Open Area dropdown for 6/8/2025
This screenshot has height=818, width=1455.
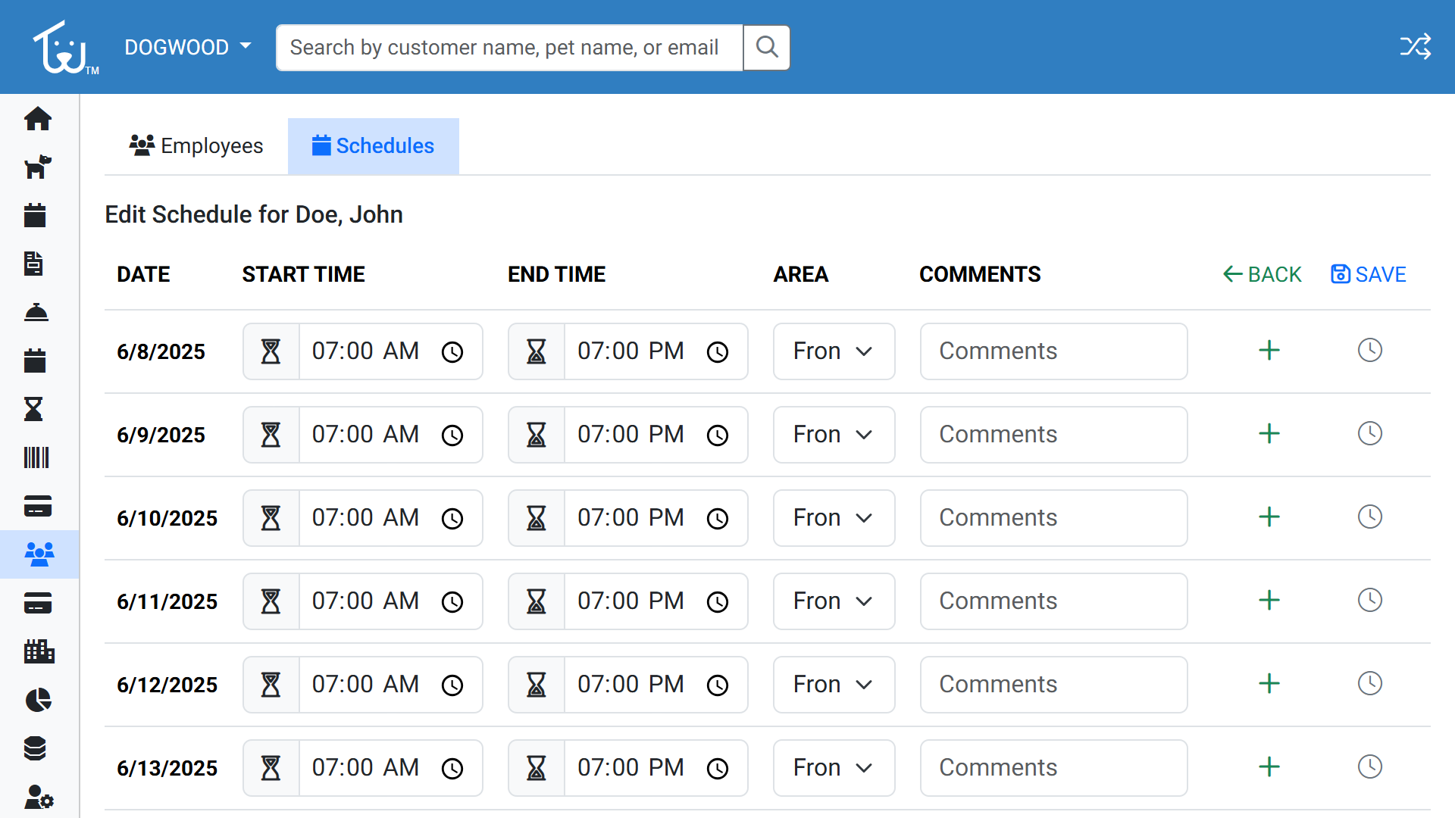[x=834, y=351]
